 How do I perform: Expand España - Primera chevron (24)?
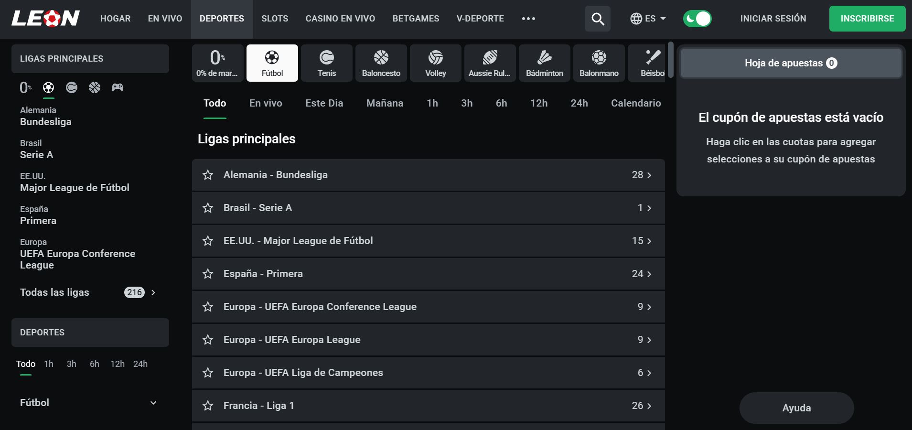click(x=649, y=274)
